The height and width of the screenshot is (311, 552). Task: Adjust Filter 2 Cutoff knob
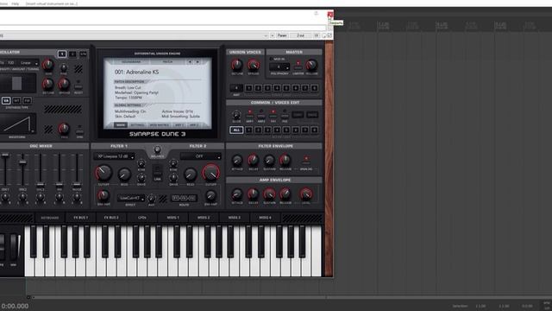point(210,173)
